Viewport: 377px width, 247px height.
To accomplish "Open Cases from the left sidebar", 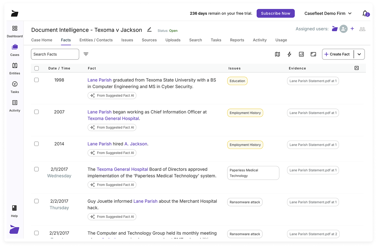I will pos(15,50).
